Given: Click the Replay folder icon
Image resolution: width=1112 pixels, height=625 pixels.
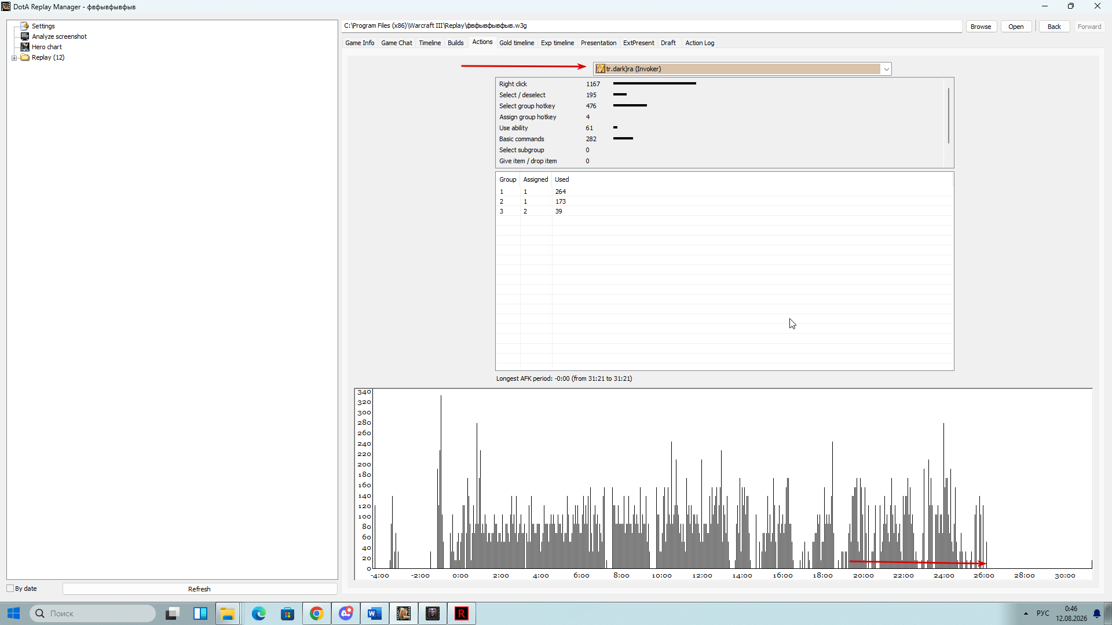Looking at the screenshot, I should (x=25, y=57).
